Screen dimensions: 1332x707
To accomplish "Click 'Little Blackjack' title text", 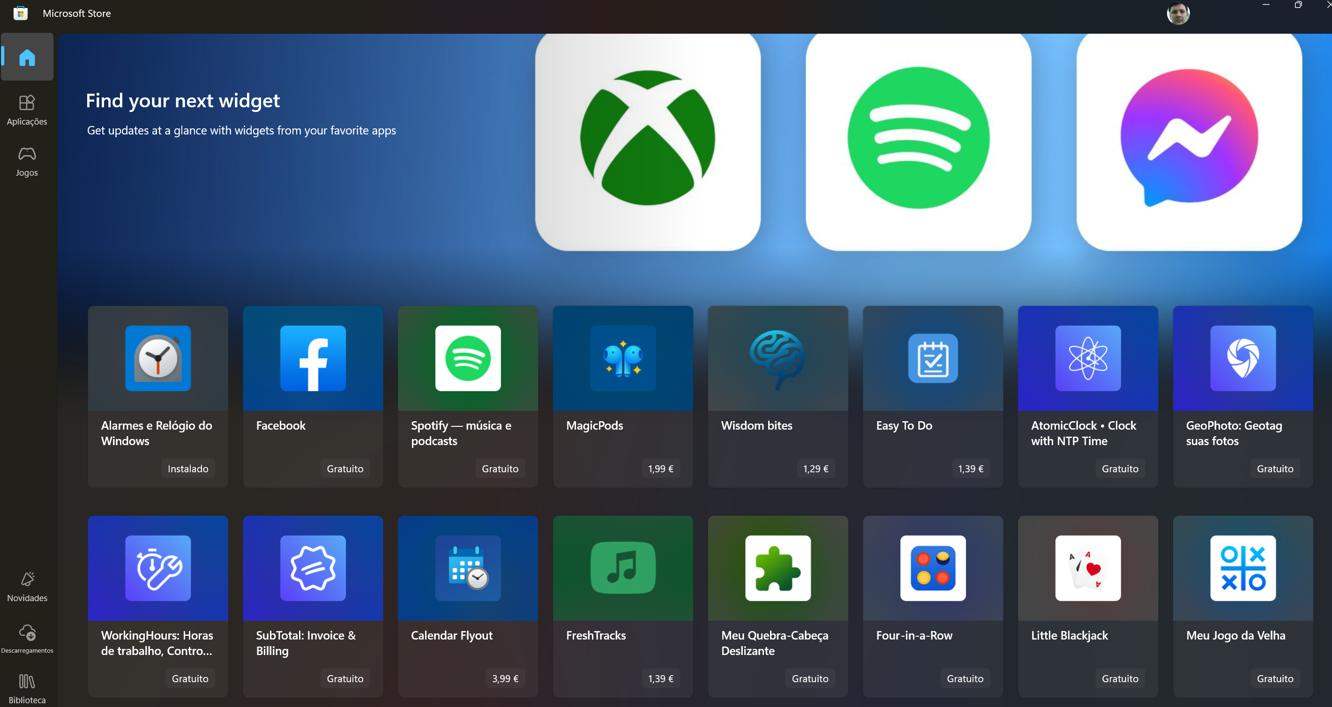I will point(1070,635).
